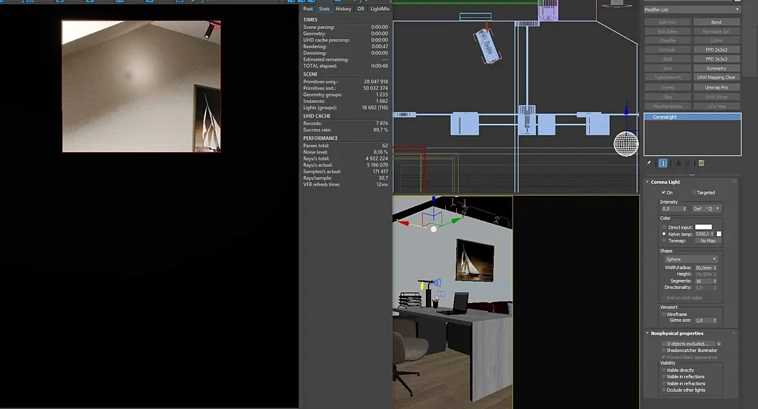Click the Primitives uniq. stat row

pyautogui.click(x=345, y=82)
